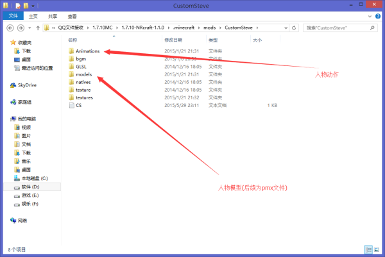Open SkyDrive in navigation pane
The image size is (385, 257).
coord(24,85)
